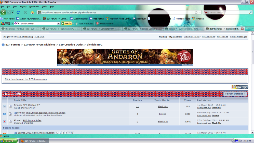Click the AVG toolbar Search button
The height and width of the screenshot is (143, 254).
tap(66, 23)
